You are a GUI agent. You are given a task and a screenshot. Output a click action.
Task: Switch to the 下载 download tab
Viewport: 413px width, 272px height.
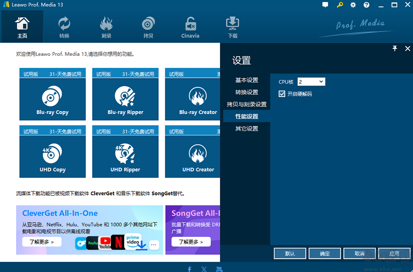[232, 27]
